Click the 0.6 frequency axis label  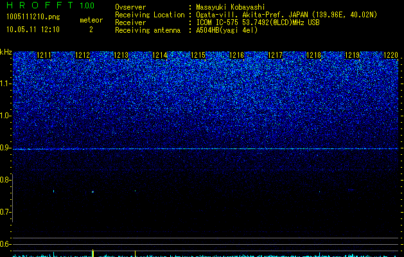coord(5,244)
